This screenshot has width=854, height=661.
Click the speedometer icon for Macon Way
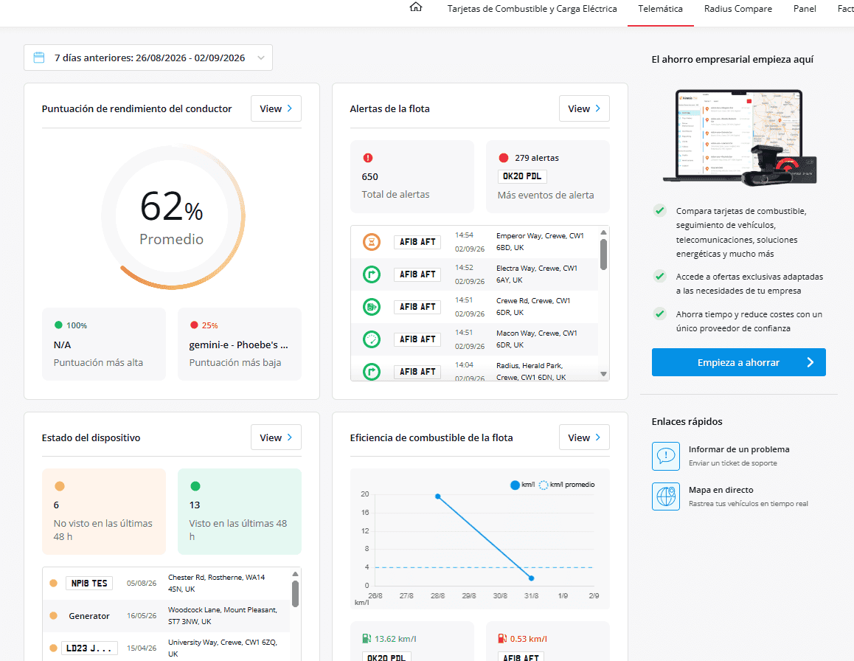tap(372, 339)
